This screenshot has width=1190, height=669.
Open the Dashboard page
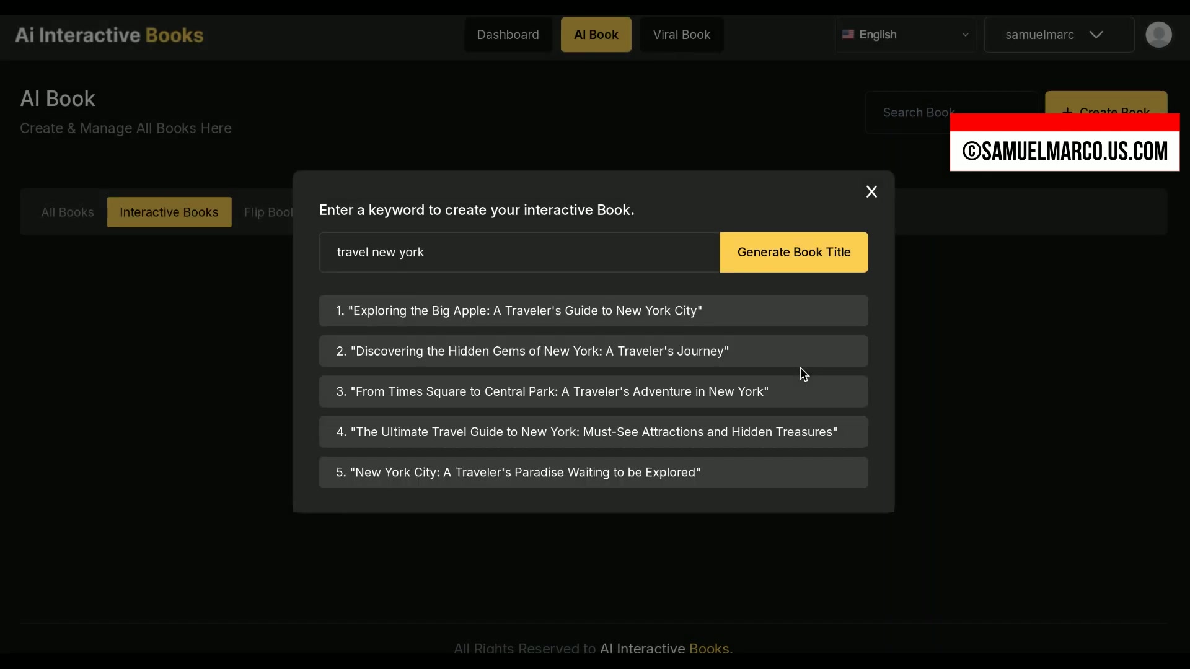click(x=508, y=35)
